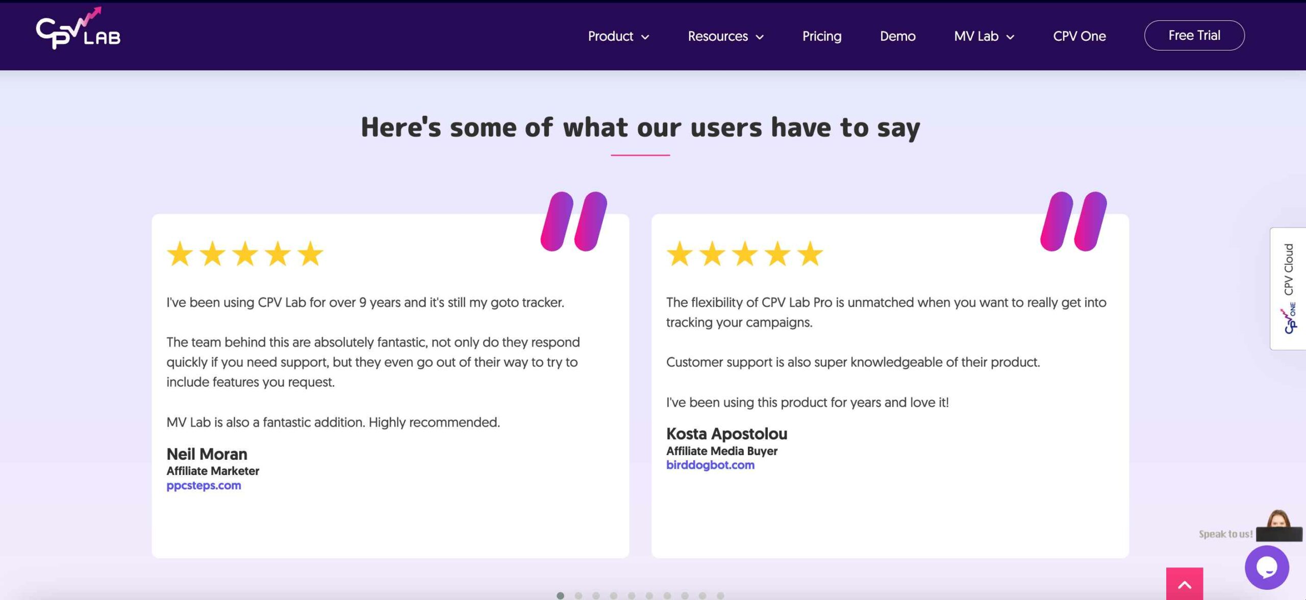
Task: Click the scroll-to-top arrow button
Action: point(1184,585)
